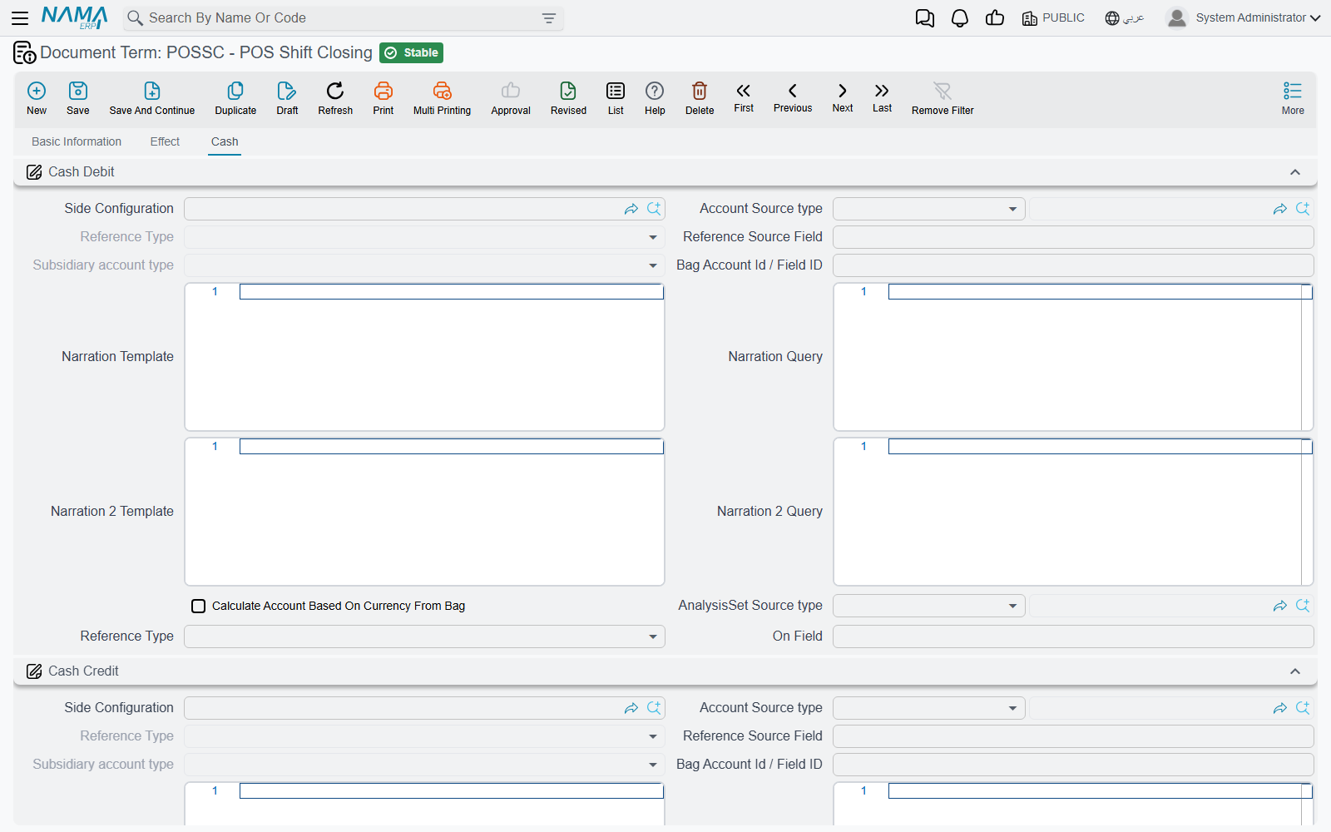Print the document term
The height and width of the screenshot is (832, 1331).
point(383,98)
